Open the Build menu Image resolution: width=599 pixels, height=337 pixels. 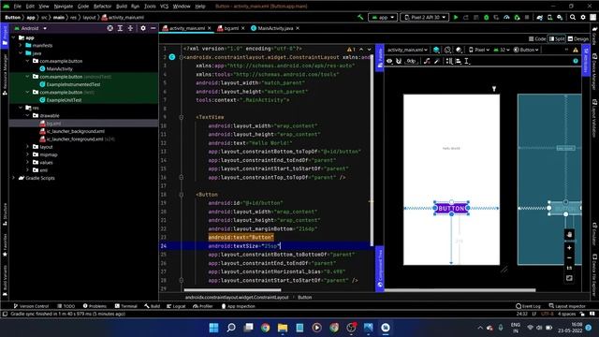pyautogui.click(x=122, y=7)
